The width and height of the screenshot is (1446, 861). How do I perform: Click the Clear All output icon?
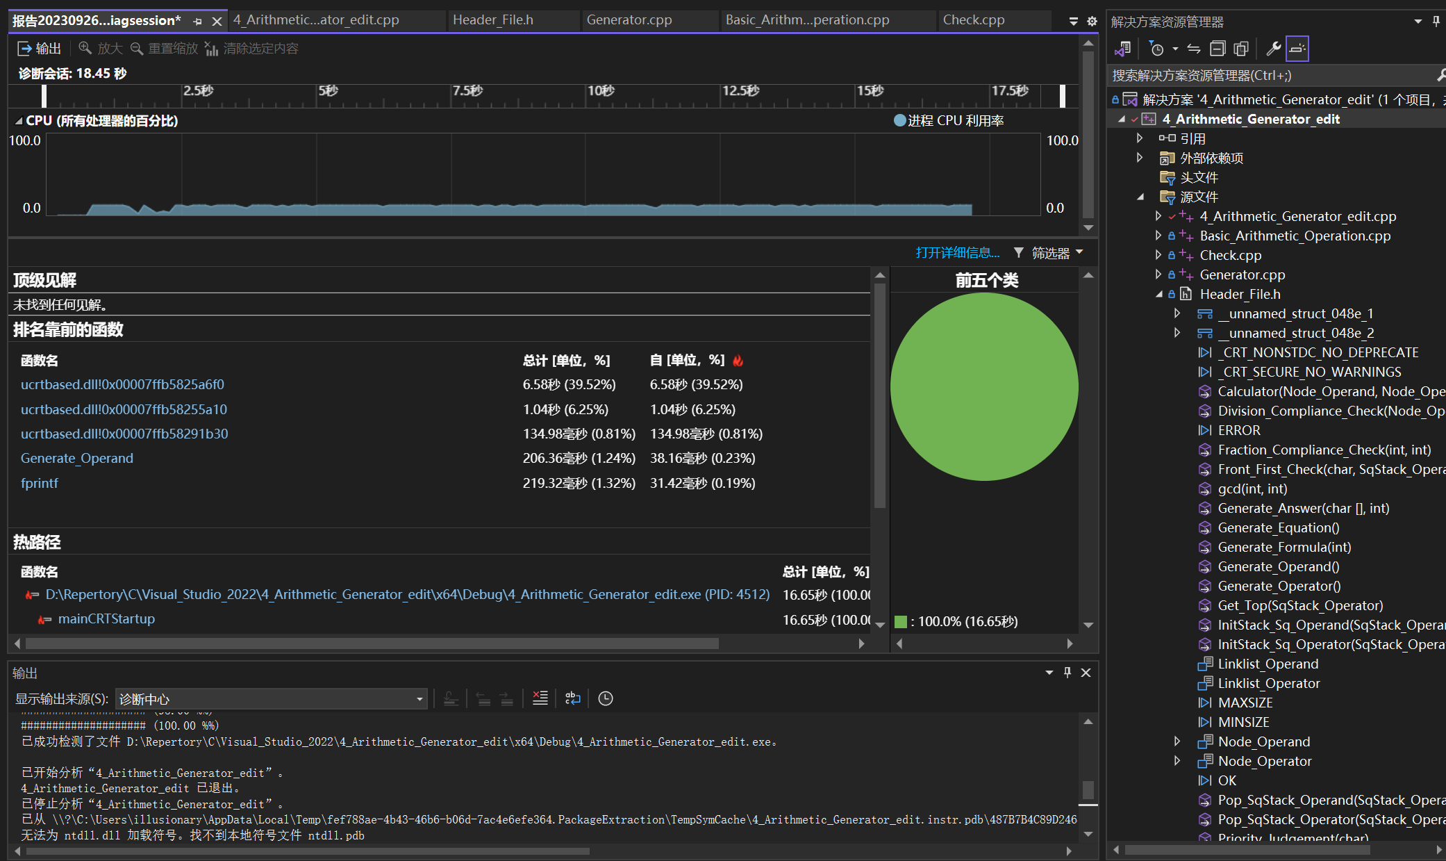pos(540,698)
